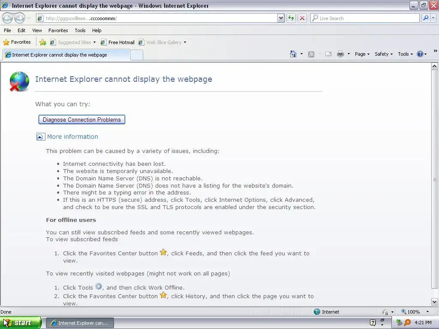The width and height of the screenshot is (439, 329).
Task: Open the recent pages dropdown arrow
Action: coord(29,18)
